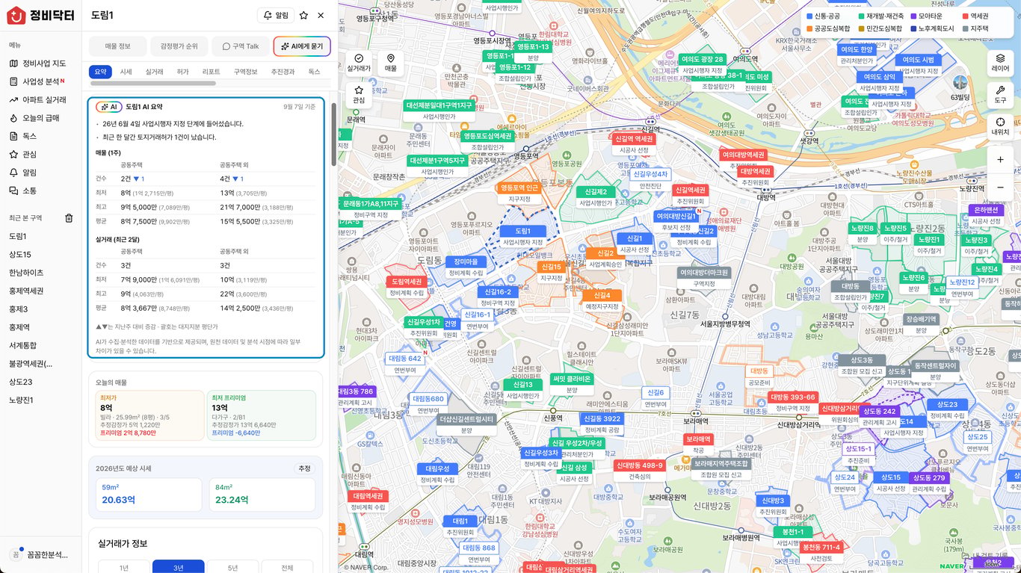Select the 장미마을 marker on map

coord(466,267)
